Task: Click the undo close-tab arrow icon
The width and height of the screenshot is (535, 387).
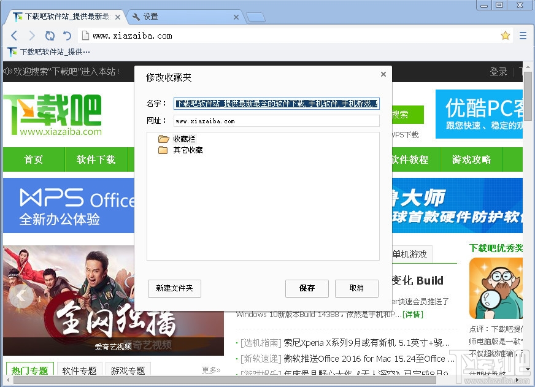Action: pyautogui.click(x=67, y=36)
